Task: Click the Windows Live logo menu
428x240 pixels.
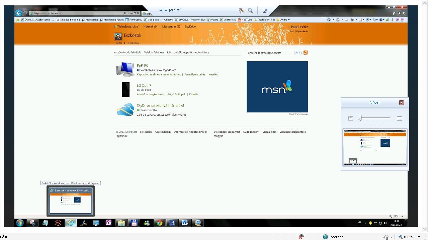Action: pos(126,26)
